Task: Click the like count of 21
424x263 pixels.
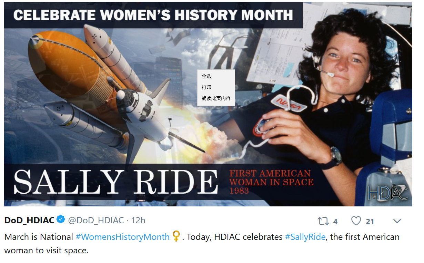Action: coord(370,221)
